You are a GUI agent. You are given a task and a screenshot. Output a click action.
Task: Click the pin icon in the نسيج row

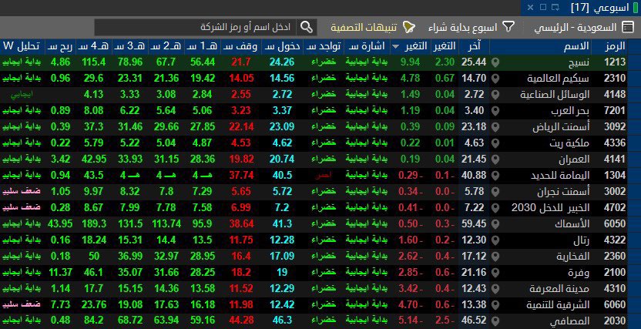(x=495, y=62)
